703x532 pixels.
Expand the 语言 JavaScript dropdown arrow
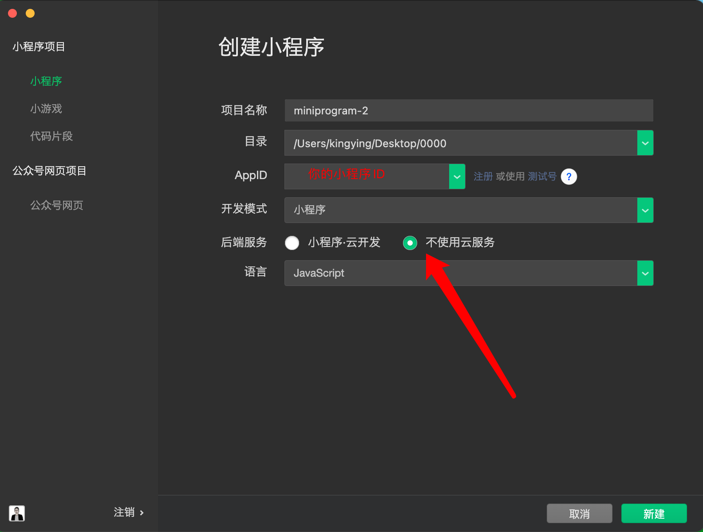[645, 273]
